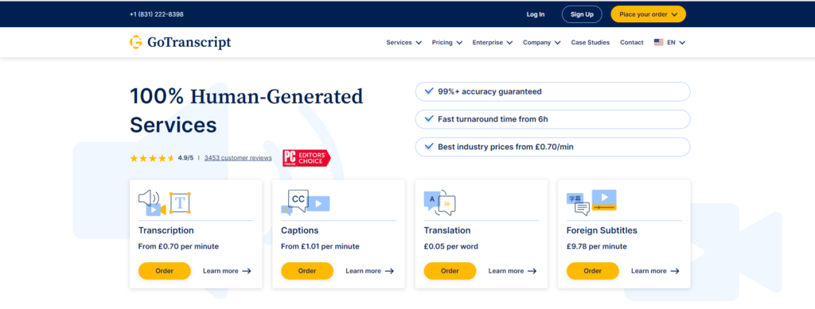Click Learn more under Translation
815x309 pixels.
(506, 271)
